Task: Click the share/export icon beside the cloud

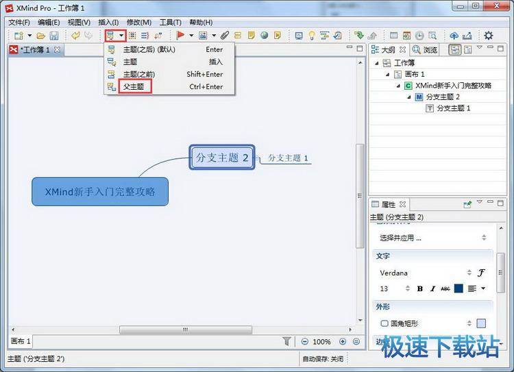Action: tap(467, 36)
